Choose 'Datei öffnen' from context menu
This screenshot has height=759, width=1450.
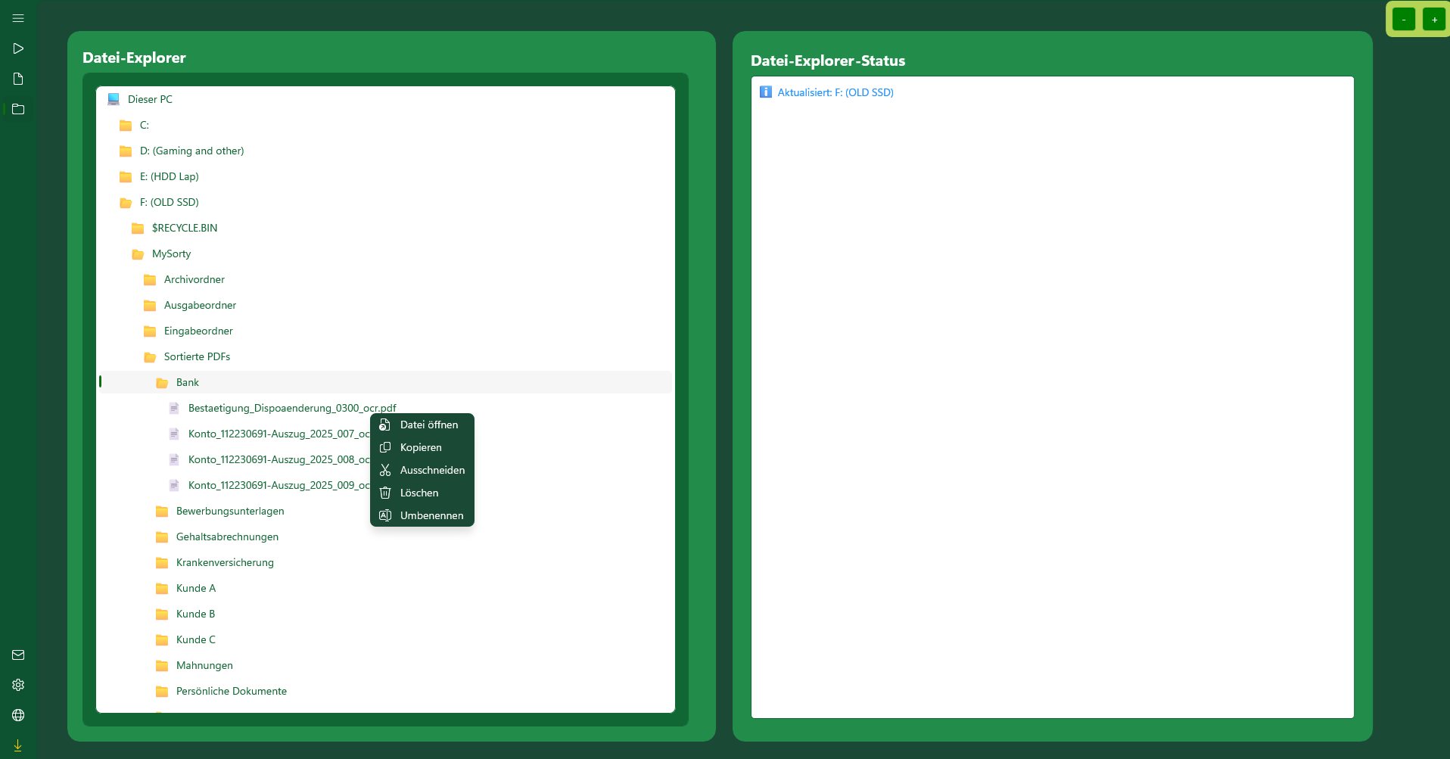click(x=428, y=425)
